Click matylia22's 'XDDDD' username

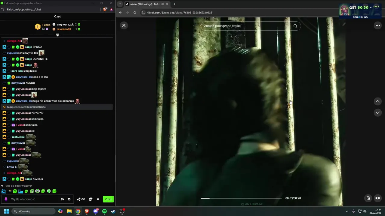18,83
